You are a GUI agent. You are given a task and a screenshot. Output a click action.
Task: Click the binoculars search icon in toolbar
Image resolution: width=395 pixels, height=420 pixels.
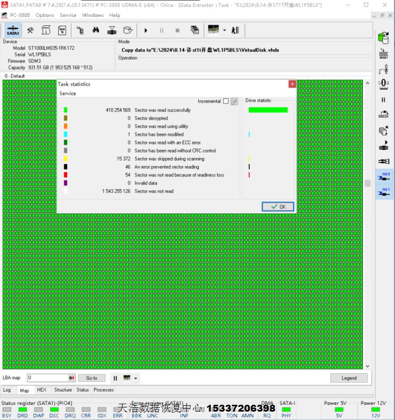point(96,30)
